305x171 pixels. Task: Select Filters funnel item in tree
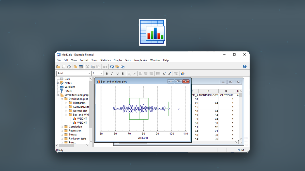click(x=68, y=91)
